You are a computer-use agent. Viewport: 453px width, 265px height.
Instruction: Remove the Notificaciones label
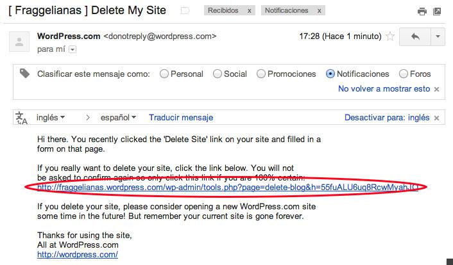click(x=319, y=11)
